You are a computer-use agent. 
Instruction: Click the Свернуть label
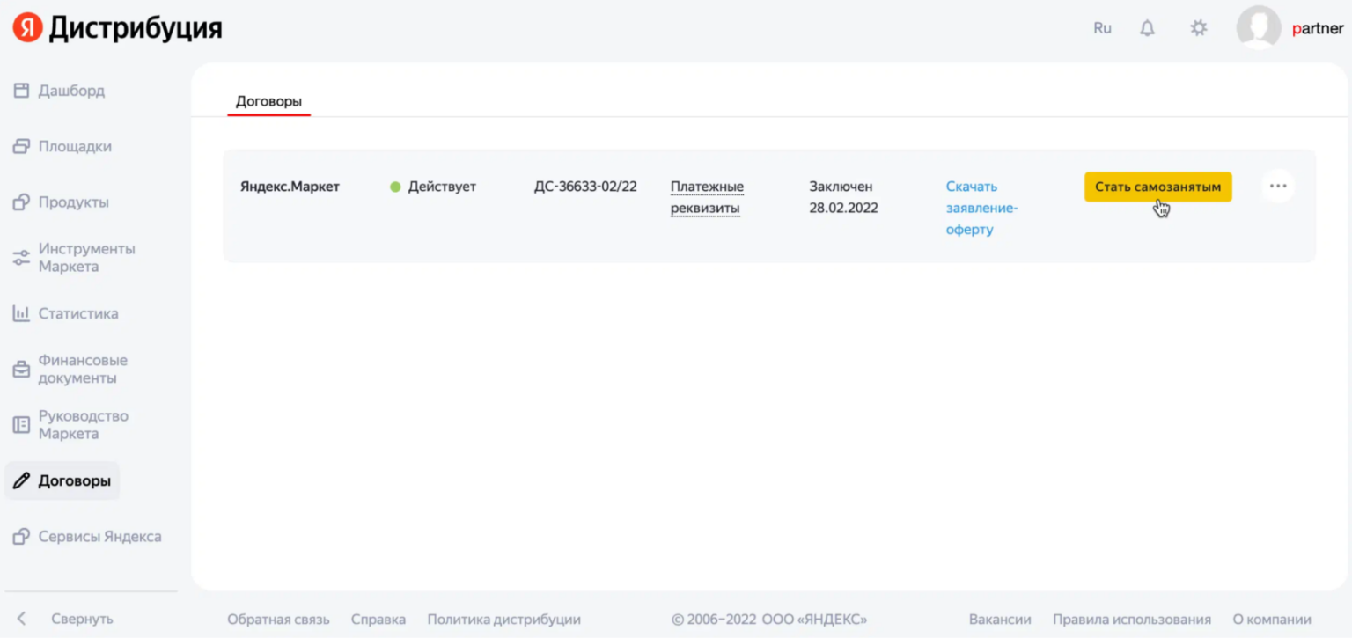(x=82, y=619)
